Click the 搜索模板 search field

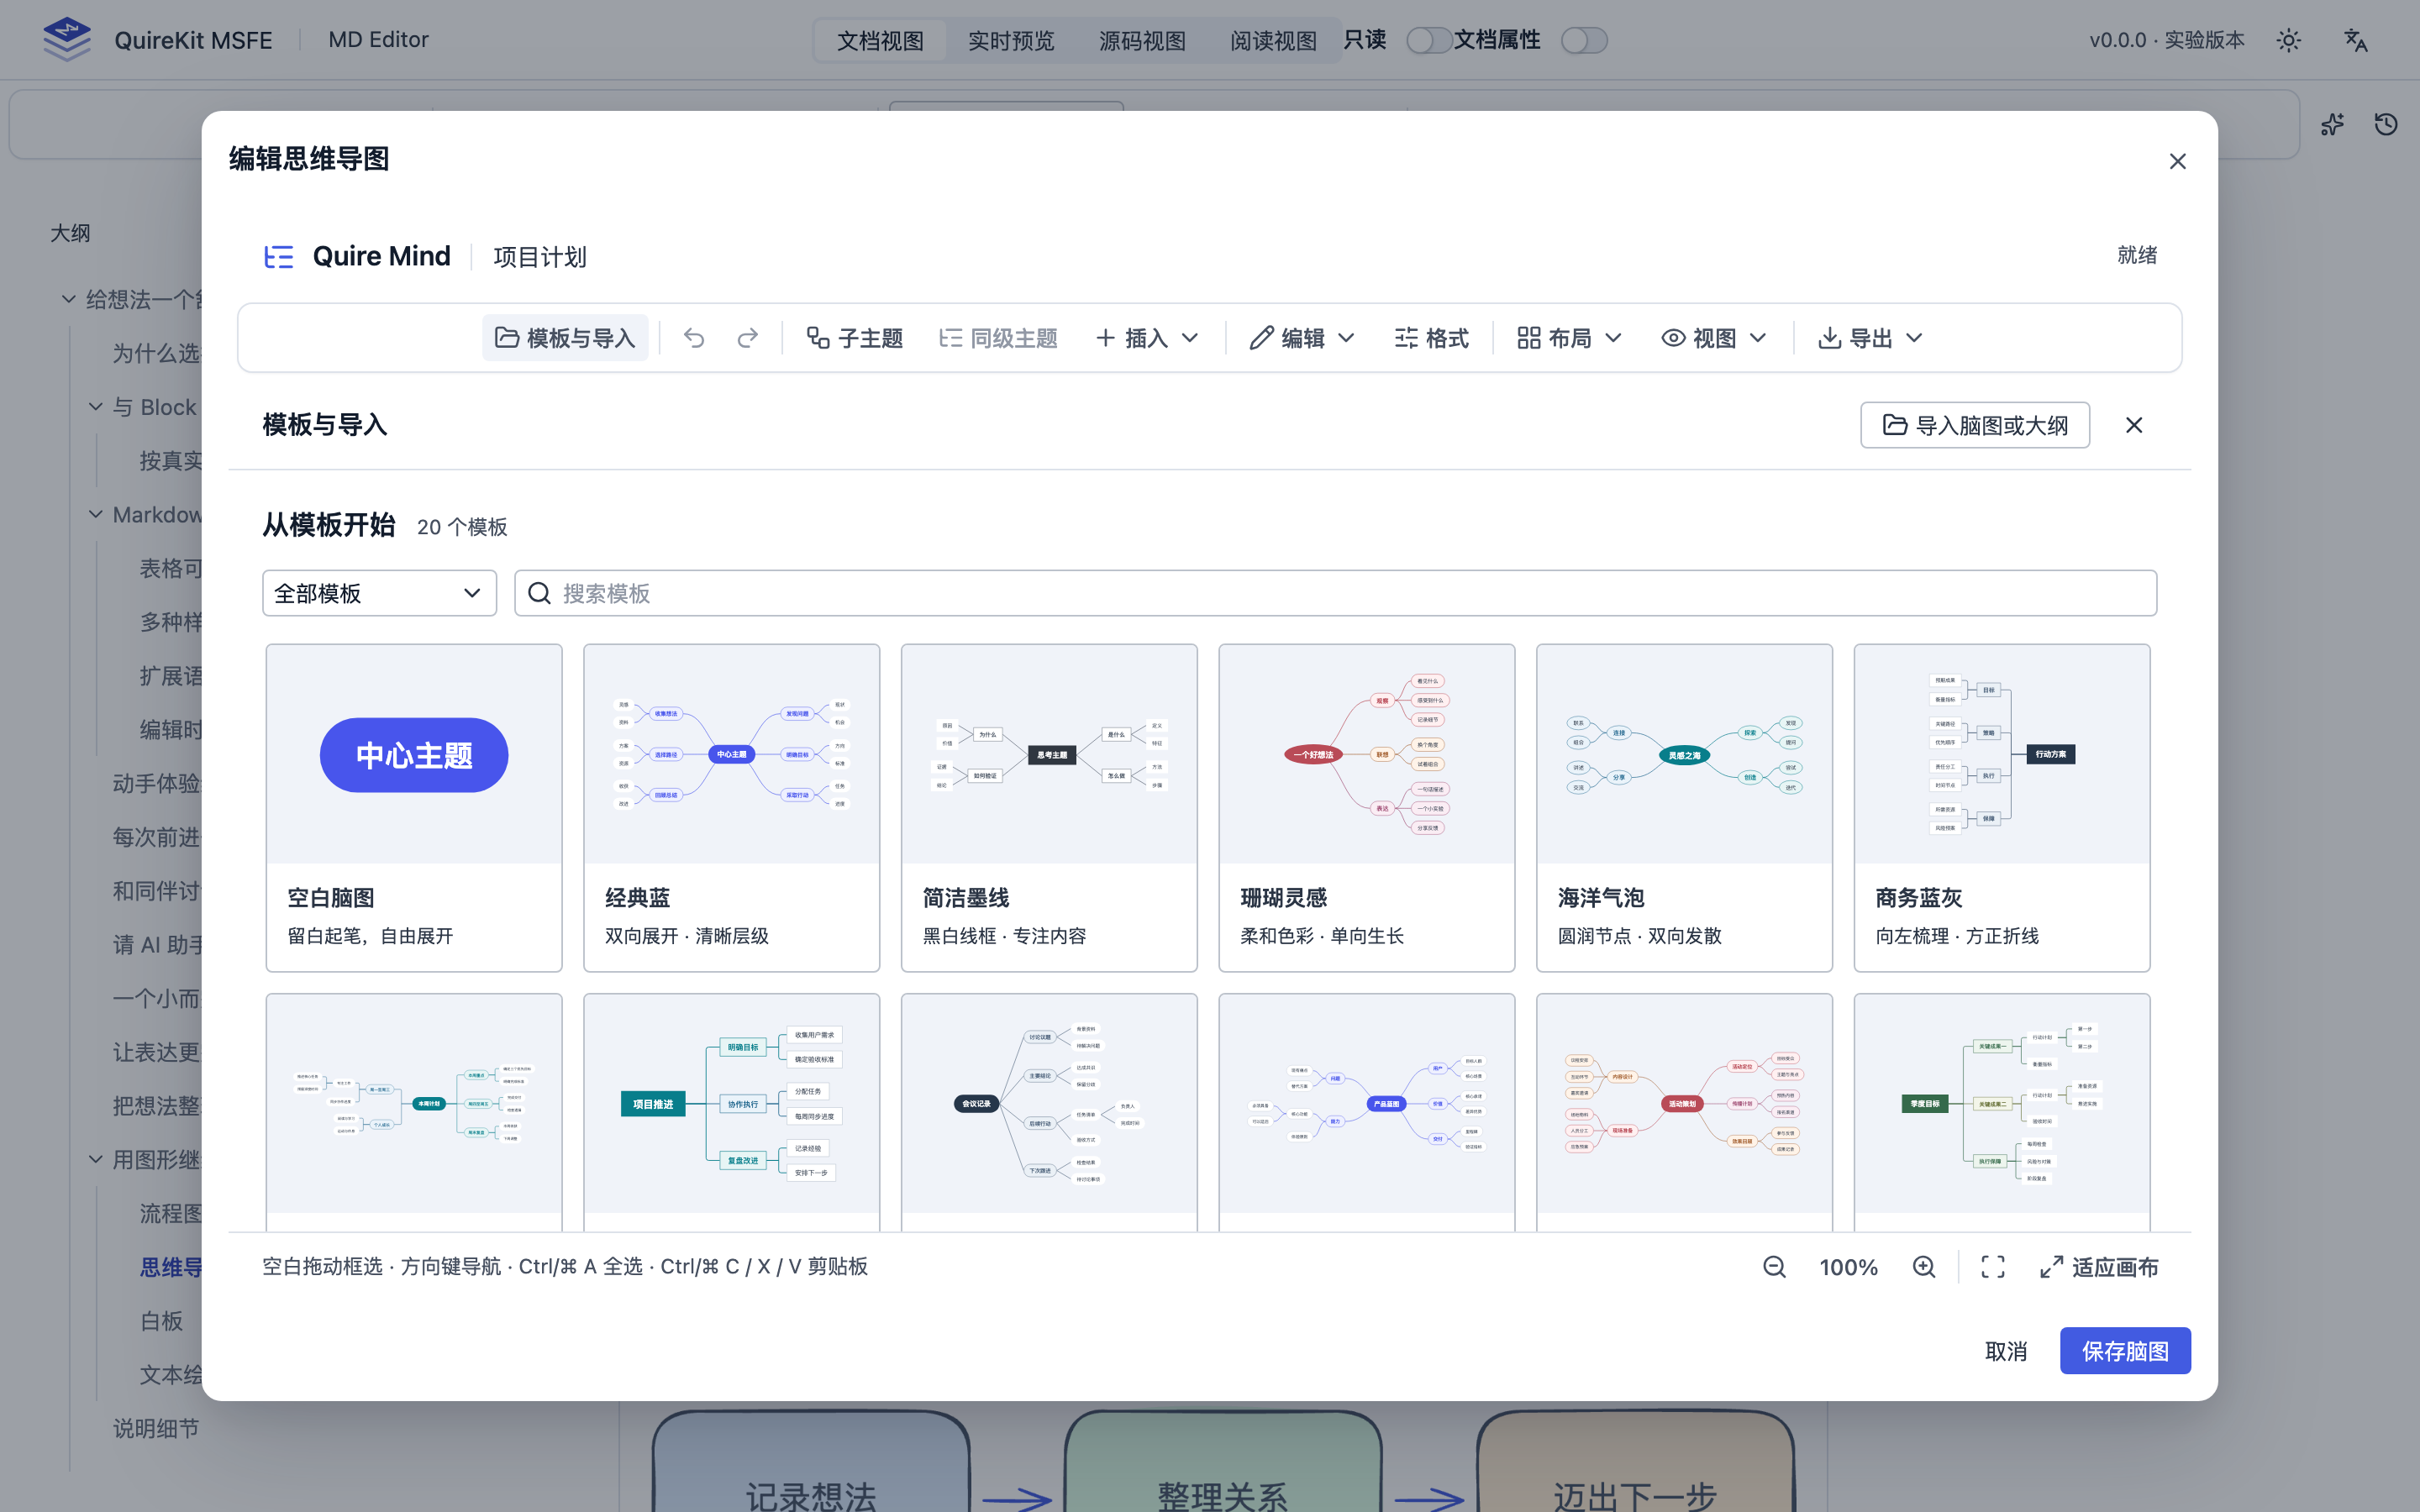tap(1335, 593)
